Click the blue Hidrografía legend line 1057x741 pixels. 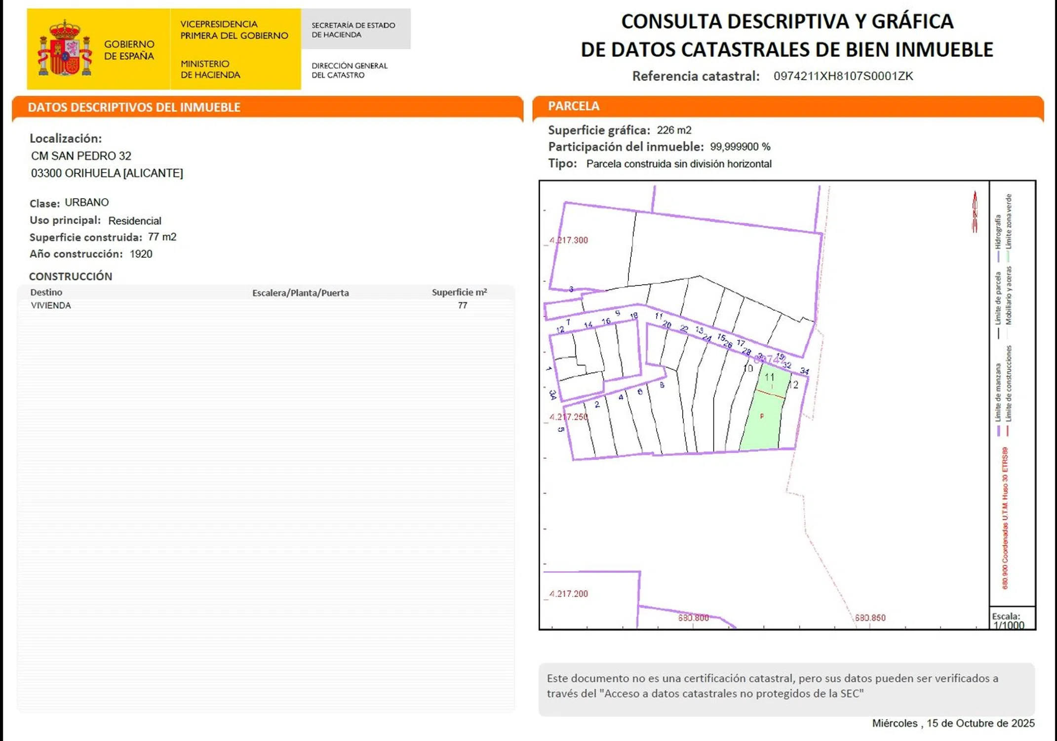(x=998, y=256)
